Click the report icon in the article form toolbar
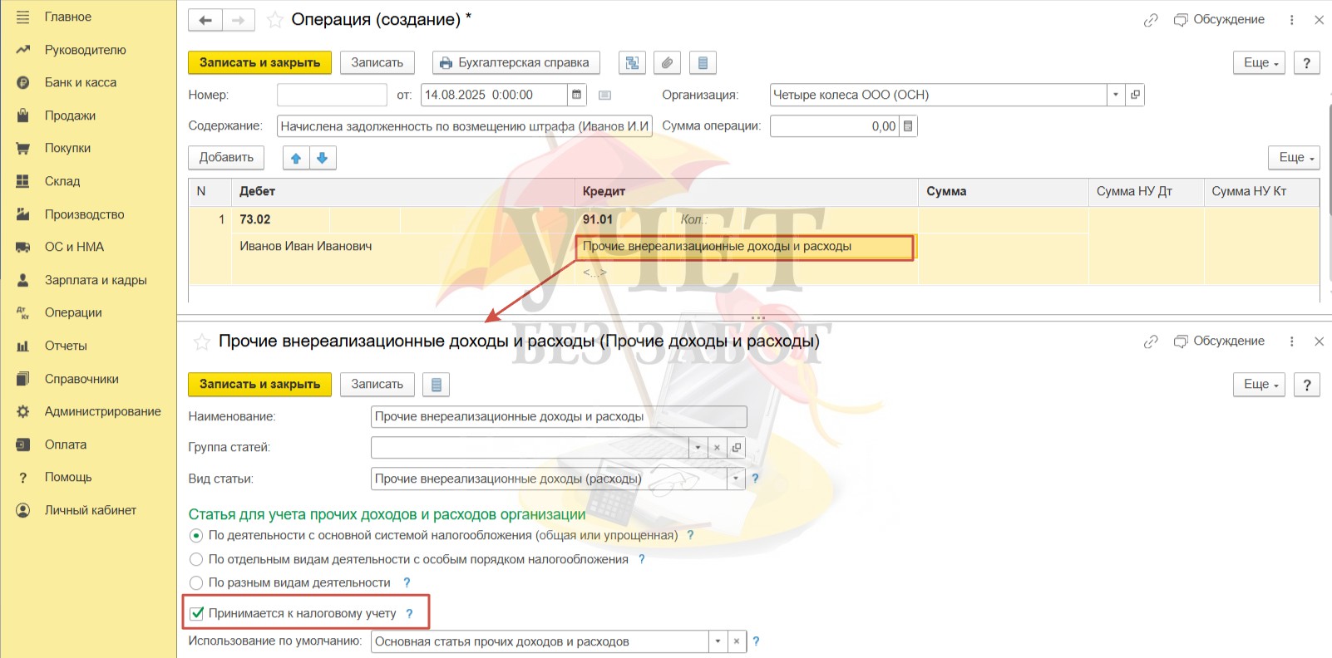This screenshot has width=1332, height=658. pos(436,384)
